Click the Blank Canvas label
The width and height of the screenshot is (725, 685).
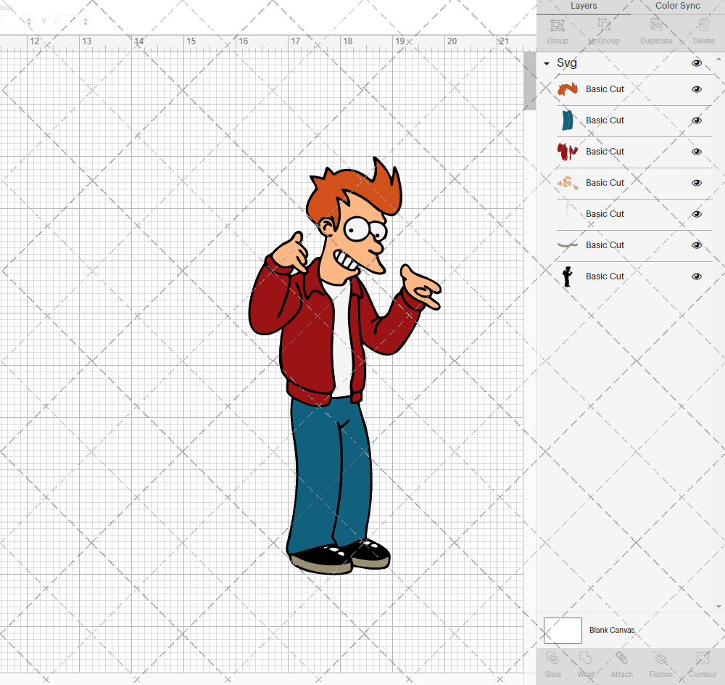tap(612, 630)
